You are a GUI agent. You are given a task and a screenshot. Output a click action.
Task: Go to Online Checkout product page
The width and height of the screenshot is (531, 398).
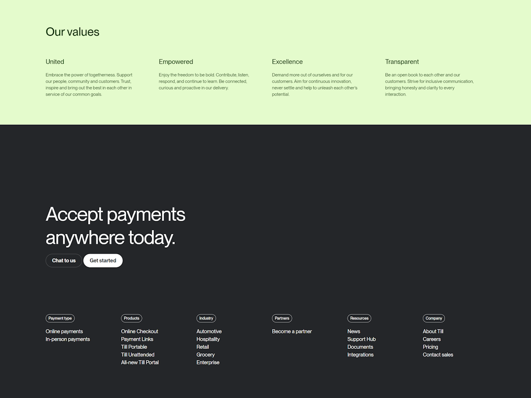(139, 331)
